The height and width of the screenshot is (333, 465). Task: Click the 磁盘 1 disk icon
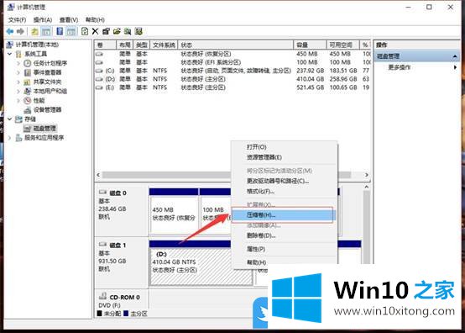(x=102, y=244)
